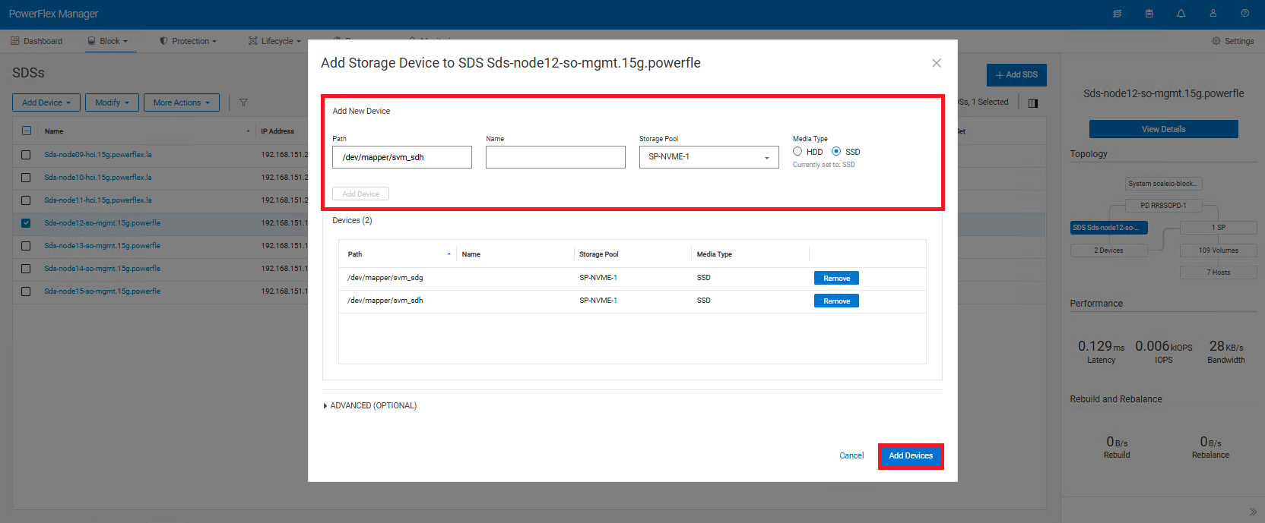The width and height of the screenshot is (1265, 523).
Task: Click the column chooser icon
Action: click(1032, 103)
